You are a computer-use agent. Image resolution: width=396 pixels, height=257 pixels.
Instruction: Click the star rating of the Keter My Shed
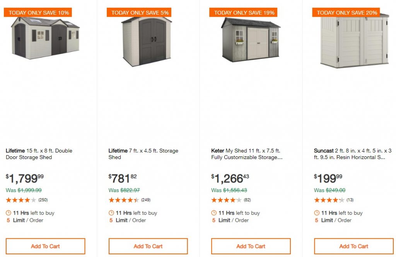(x=227, y=200)
